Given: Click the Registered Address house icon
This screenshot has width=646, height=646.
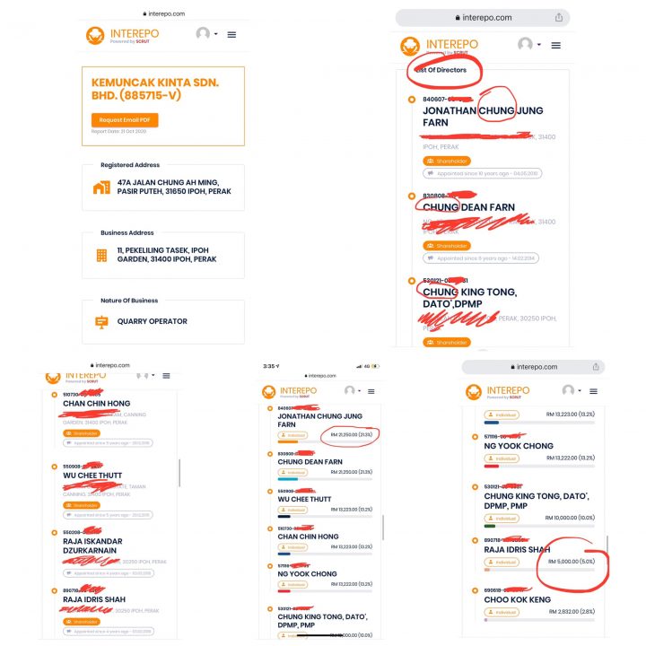Looking at the screenshot, I should pyautogui.click(x=101, y=187).
